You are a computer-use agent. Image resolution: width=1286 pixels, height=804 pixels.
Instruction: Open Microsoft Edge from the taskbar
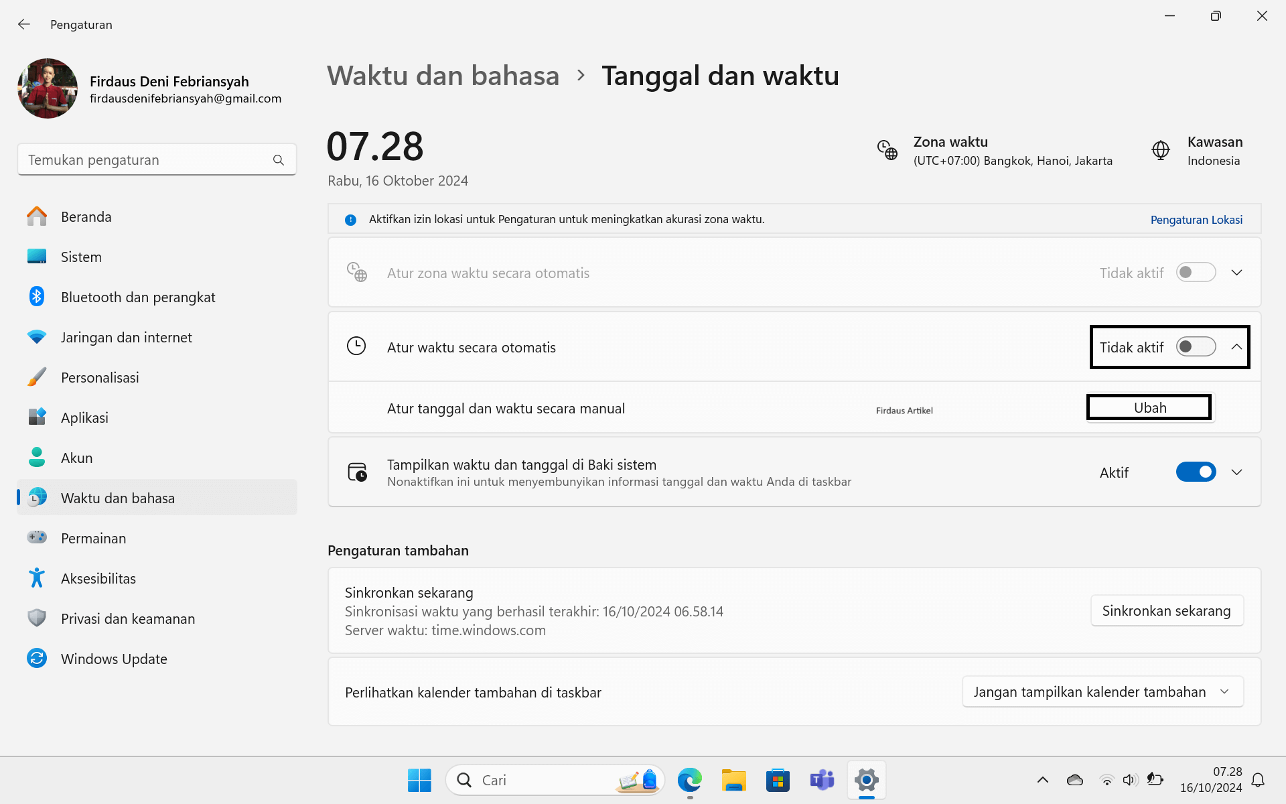point(689,780)
